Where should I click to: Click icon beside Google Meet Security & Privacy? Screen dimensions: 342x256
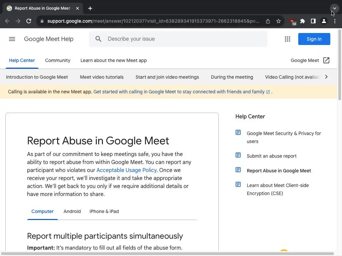[x=238, y=132]
